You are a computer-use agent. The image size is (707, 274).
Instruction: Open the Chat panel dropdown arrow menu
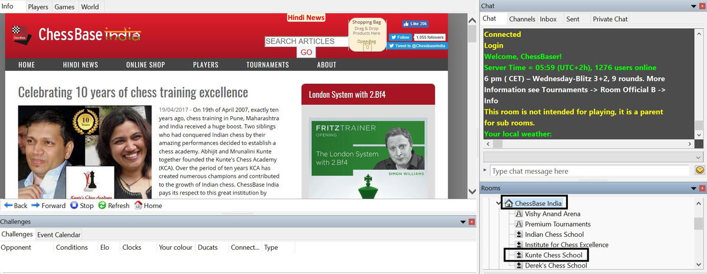(x=693, y=6)
